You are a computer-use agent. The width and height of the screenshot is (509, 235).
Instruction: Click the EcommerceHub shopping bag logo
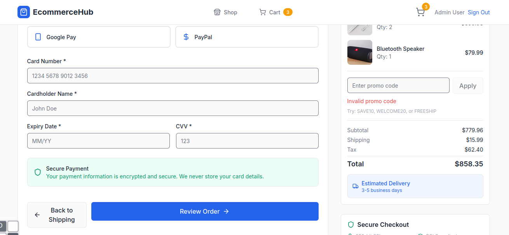[24, 12]
